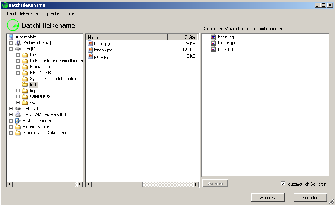Expand the Systemsteuerung node
Screen dimensions: 335x205
point(11,121)
